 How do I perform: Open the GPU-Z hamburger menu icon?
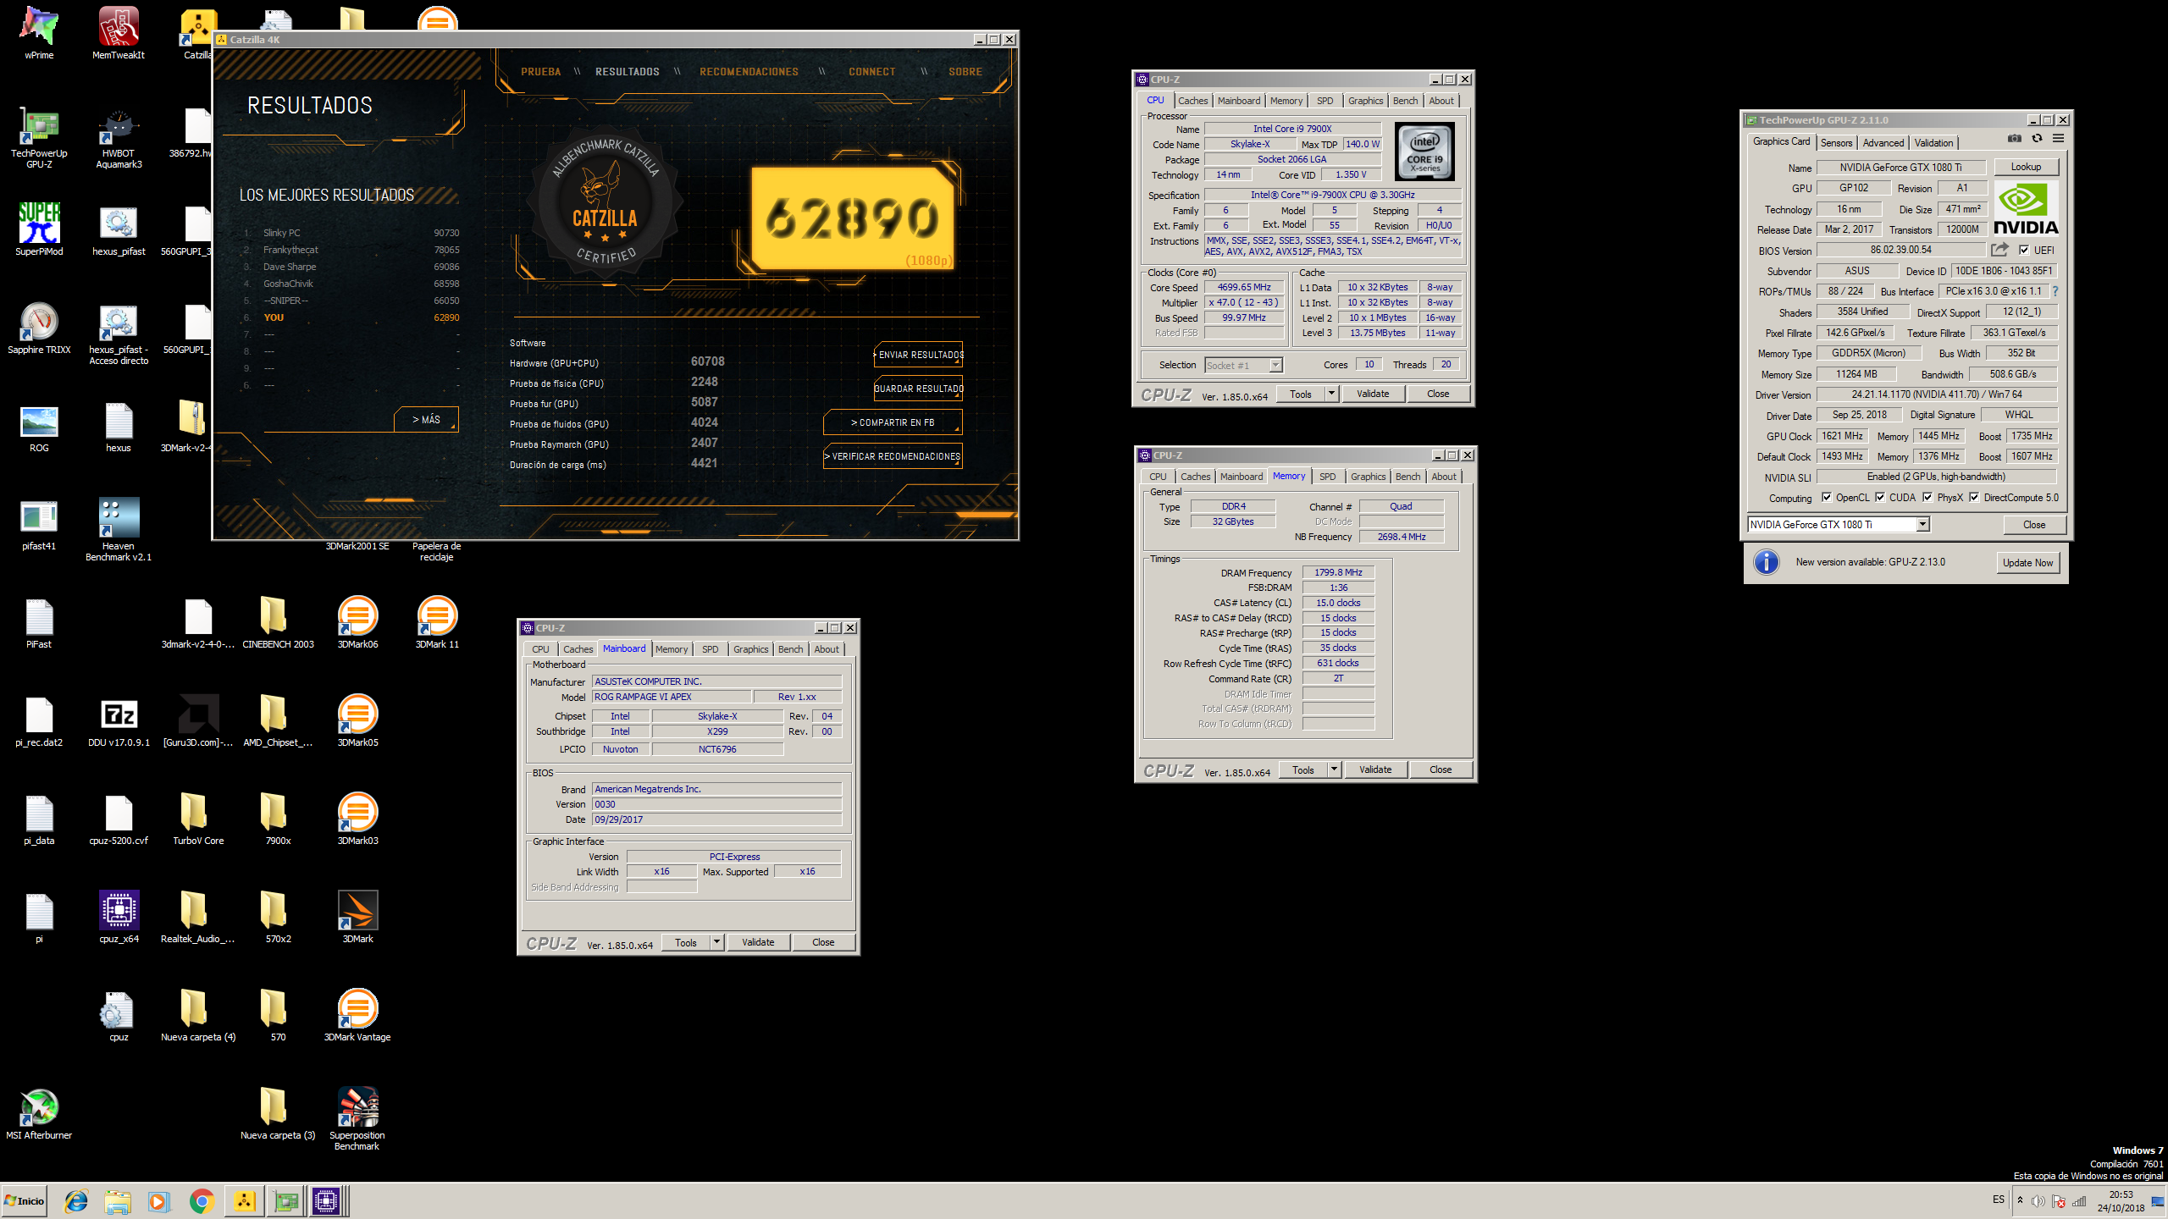click(x=2058, y=138)
